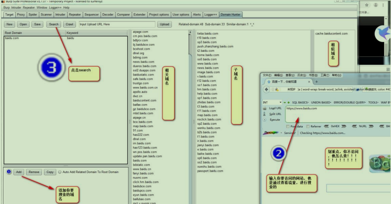Image resolution: width=391 pixels, height=204 pixels.
Task: Click the profile avatar icon in background browser
Action: coord(376,5)
